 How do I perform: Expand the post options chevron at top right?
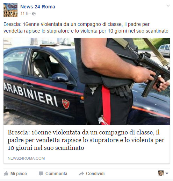point(168,6)
